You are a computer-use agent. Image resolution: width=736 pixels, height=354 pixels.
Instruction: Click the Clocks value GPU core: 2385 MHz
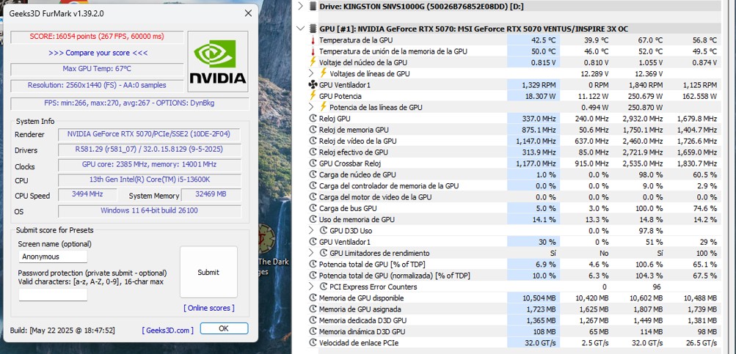[150, 165]
